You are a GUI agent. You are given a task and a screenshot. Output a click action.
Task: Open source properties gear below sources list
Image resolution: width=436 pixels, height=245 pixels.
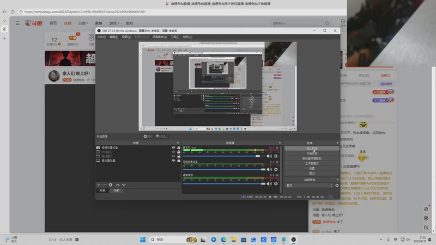pyautogui.click(x=111, y=185)
